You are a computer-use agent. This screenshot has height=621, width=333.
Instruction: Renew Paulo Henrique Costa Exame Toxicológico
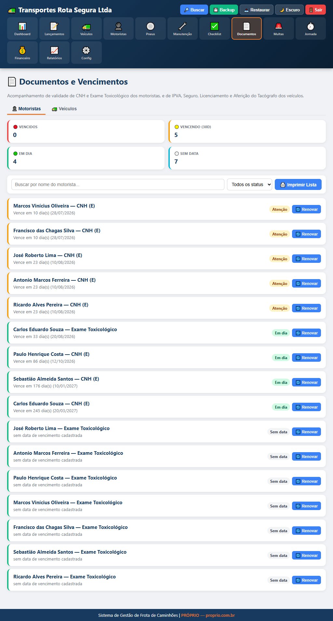point(306,481)
